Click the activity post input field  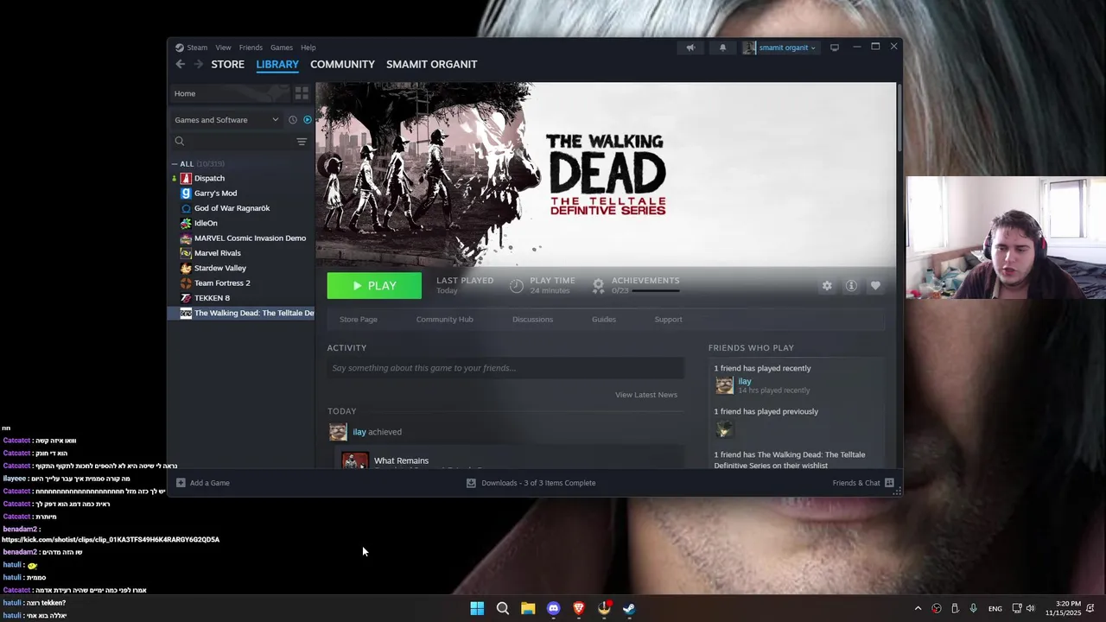[x=505, y=368]
